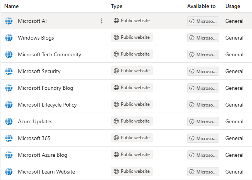Click the globe icon next to Microsoft Azure Blog
The image size is (252, 180).
(9, 155)
